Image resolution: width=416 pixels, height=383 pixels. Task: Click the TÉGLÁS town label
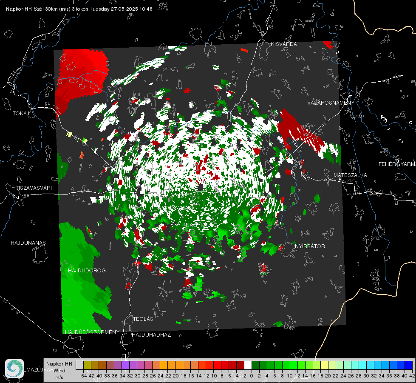pos(143,319)
